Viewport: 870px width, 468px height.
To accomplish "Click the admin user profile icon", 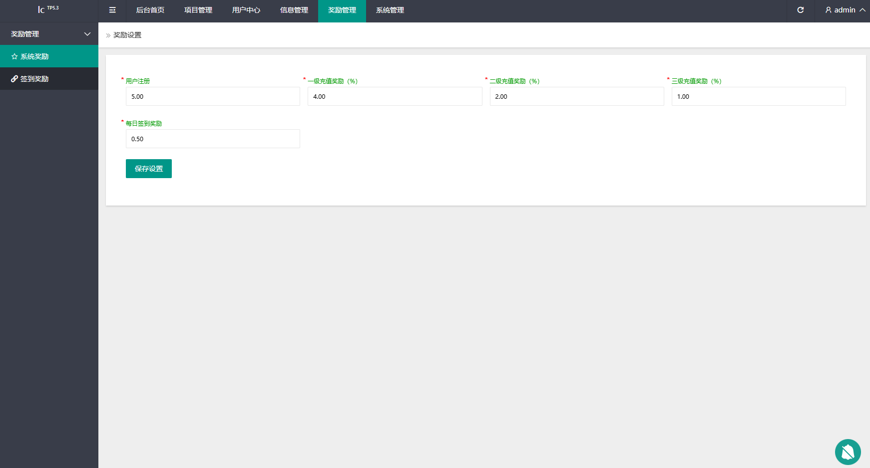I will (x=829, y=10).
